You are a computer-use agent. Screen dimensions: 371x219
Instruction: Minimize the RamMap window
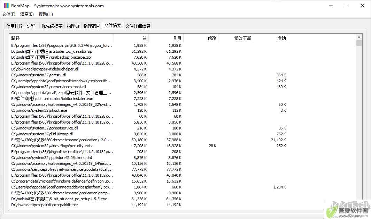pos(331,6)
